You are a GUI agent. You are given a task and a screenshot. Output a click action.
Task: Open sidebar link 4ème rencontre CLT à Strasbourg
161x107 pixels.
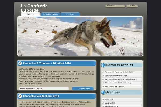pyautogui.click(x=118, y=83)
